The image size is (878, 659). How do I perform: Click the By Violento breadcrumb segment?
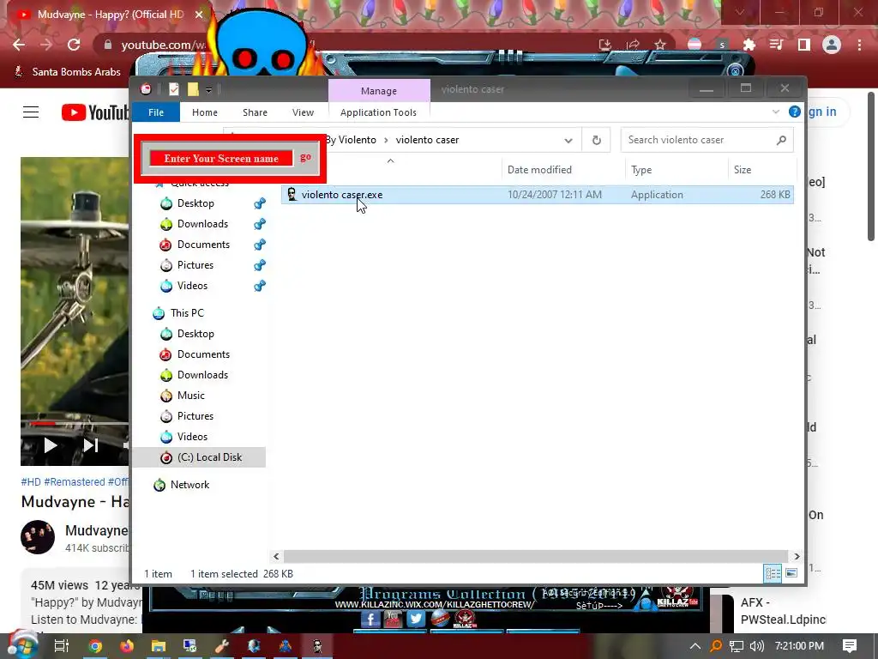tap(351, 140)
